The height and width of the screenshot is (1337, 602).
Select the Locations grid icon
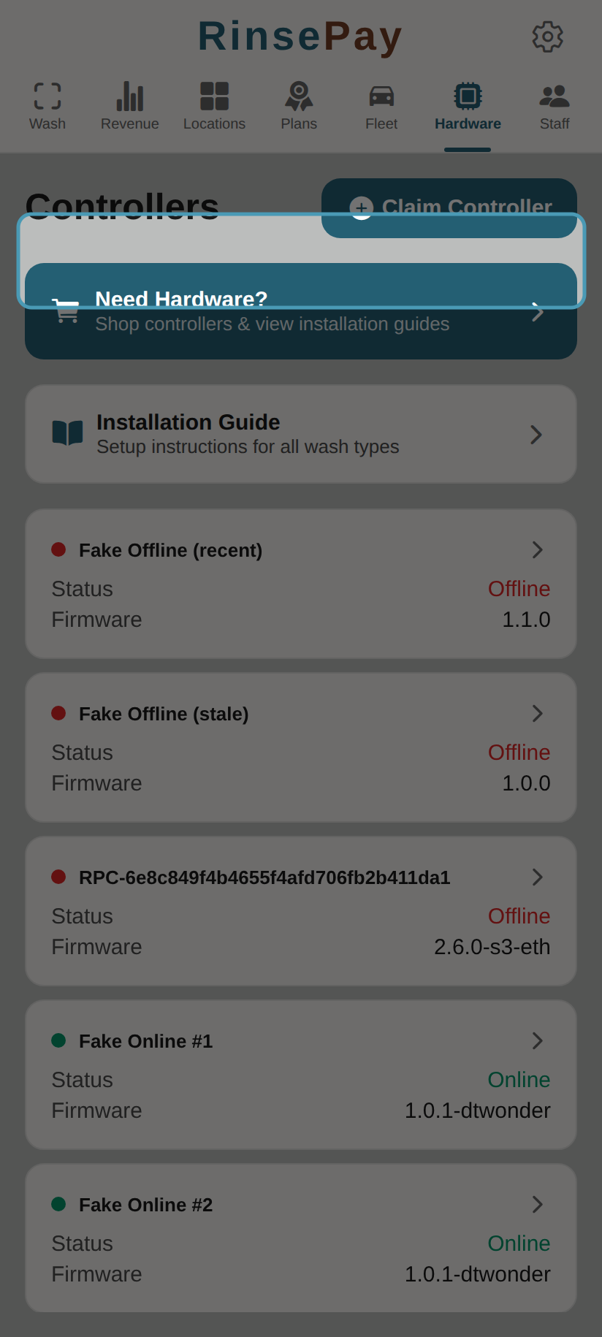[214, 96]
